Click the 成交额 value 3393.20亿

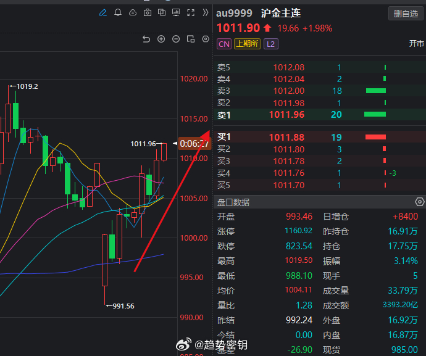point(400,305)
